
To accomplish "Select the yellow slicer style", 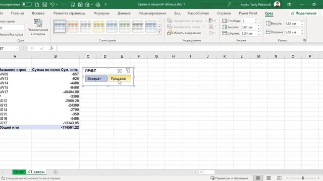I will [99, 26].
